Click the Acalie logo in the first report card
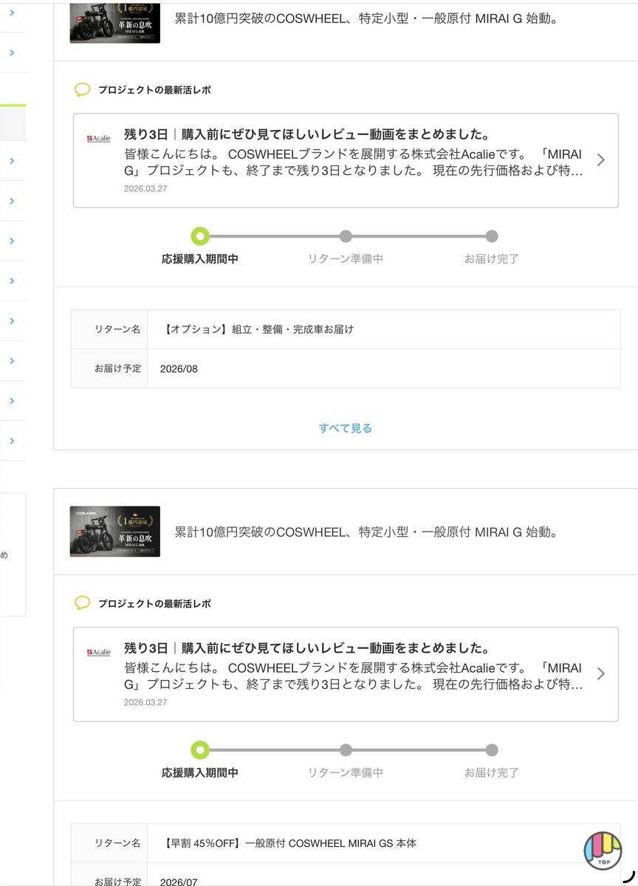This screenshot has height=886, width=638. pos(97,137)
